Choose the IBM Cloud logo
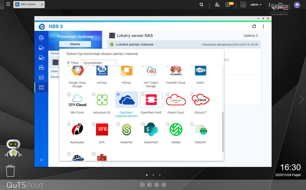This screenshot has height=190, width=306. [x=77, y=100]
